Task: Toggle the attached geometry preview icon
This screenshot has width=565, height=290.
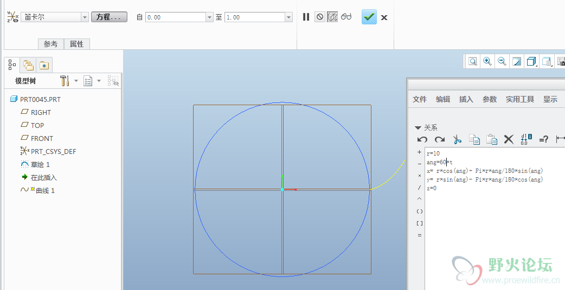Action: tap(332, 17)
